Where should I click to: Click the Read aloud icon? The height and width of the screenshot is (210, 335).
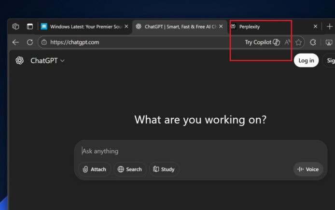click(288, 42)
